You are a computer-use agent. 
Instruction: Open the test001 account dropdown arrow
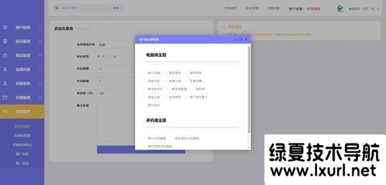click(378, 9)
